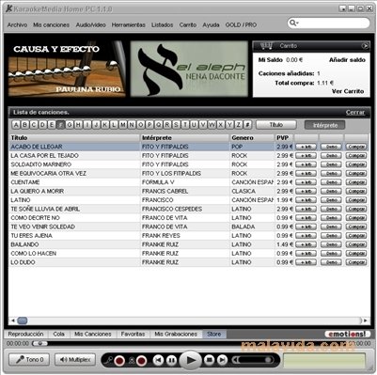The image size is (377, 375).
Task: Filter songs by letter S
Action: click(176, 125)
